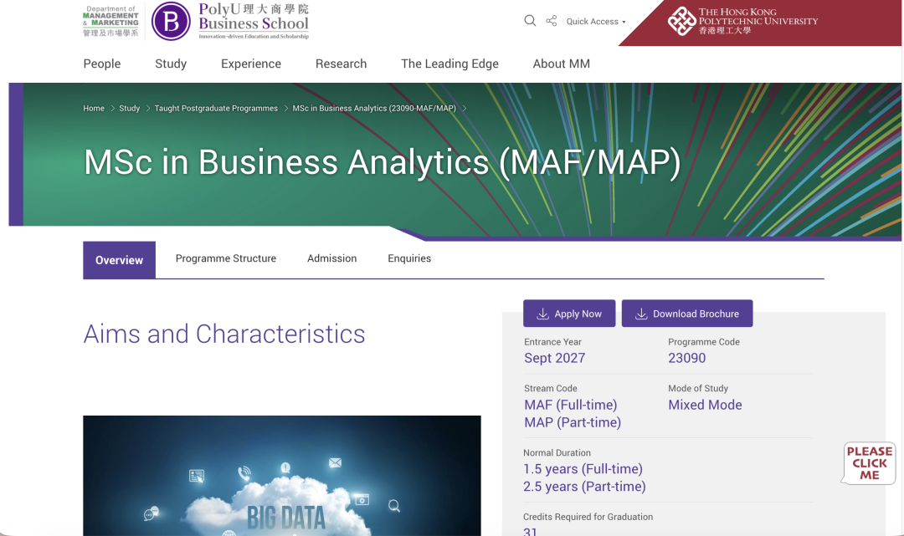The width and height of the screenshot is (904, 536).
Task: Click MSc in Business Analytics breadcrumb
Action: 374,108
